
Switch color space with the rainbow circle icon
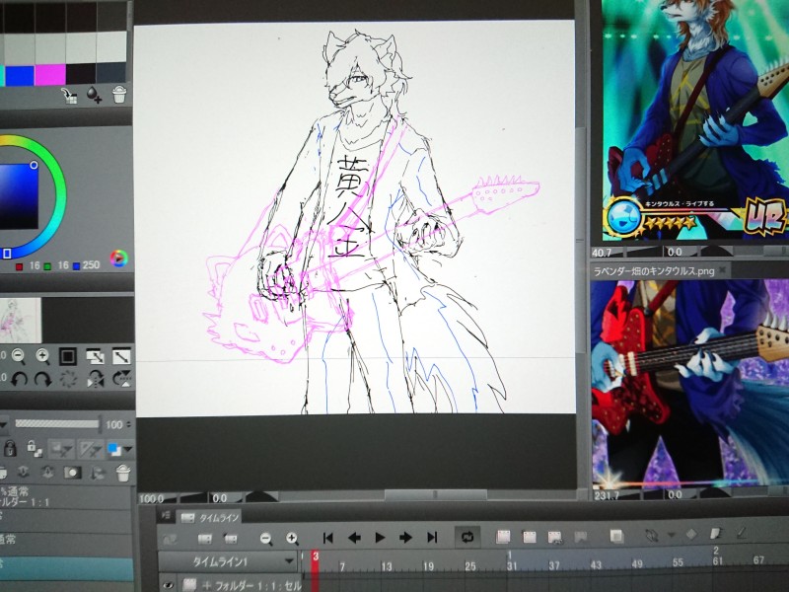click(119, 259)
